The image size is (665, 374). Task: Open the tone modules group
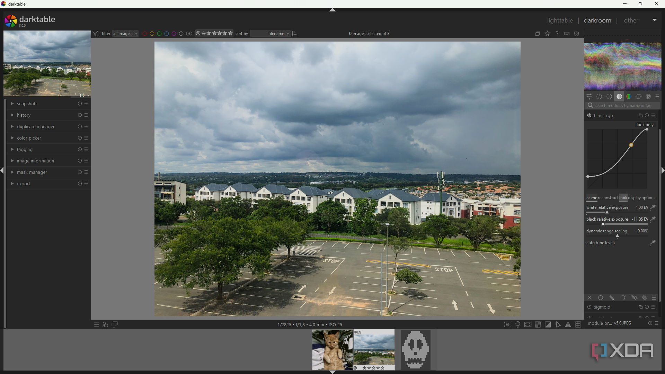[619, 97]
